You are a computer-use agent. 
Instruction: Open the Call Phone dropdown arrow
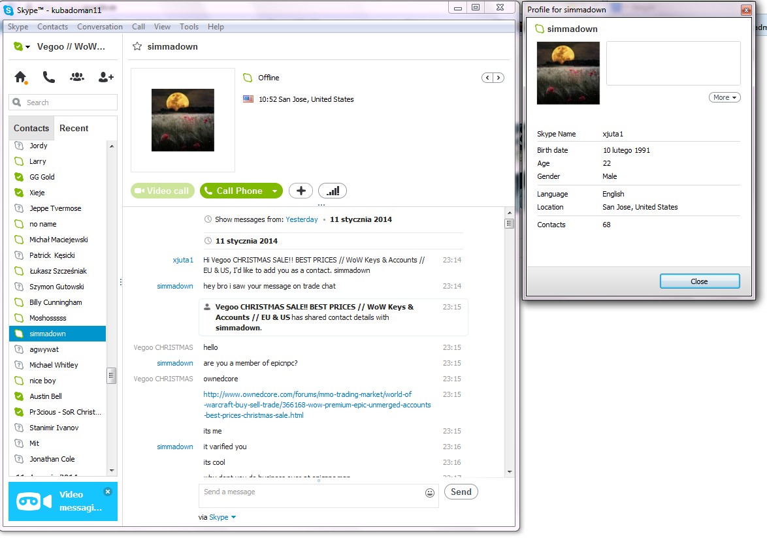(276, 191)
